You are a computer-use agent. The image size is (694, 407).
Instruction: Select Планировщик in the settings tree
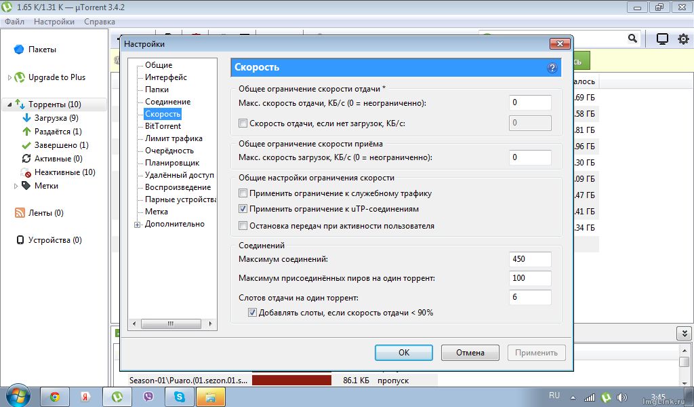point(172,163)
